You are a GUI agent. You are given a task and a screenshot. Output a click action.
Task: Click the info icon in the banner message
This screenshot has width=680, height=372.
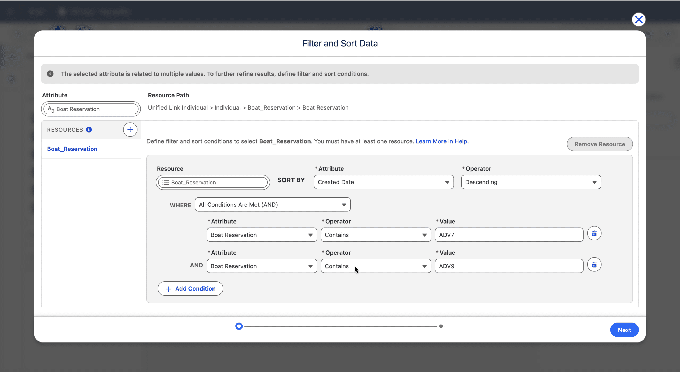[x=50, y=74]
